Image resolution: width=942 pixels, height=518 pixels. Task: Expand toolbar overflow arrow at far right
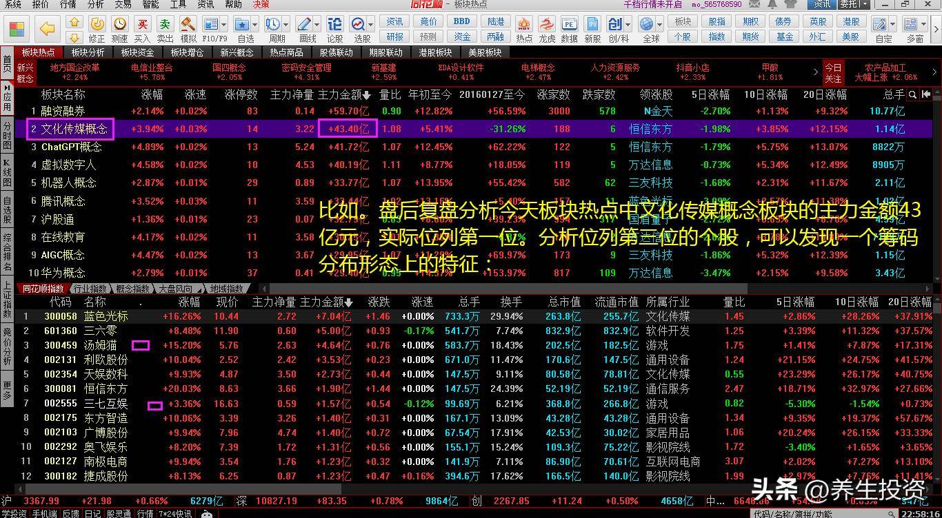pos(936,29)
